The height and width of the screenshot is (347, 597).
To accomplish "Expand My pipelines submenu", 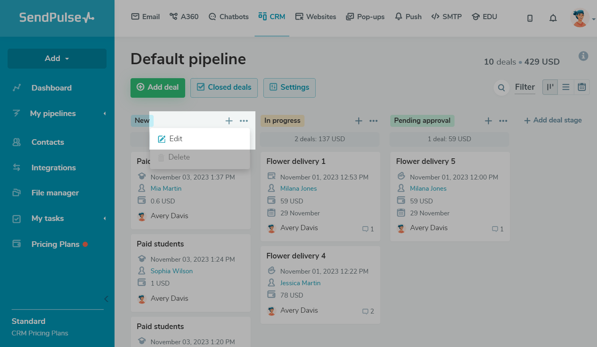I will click(105, 114).
